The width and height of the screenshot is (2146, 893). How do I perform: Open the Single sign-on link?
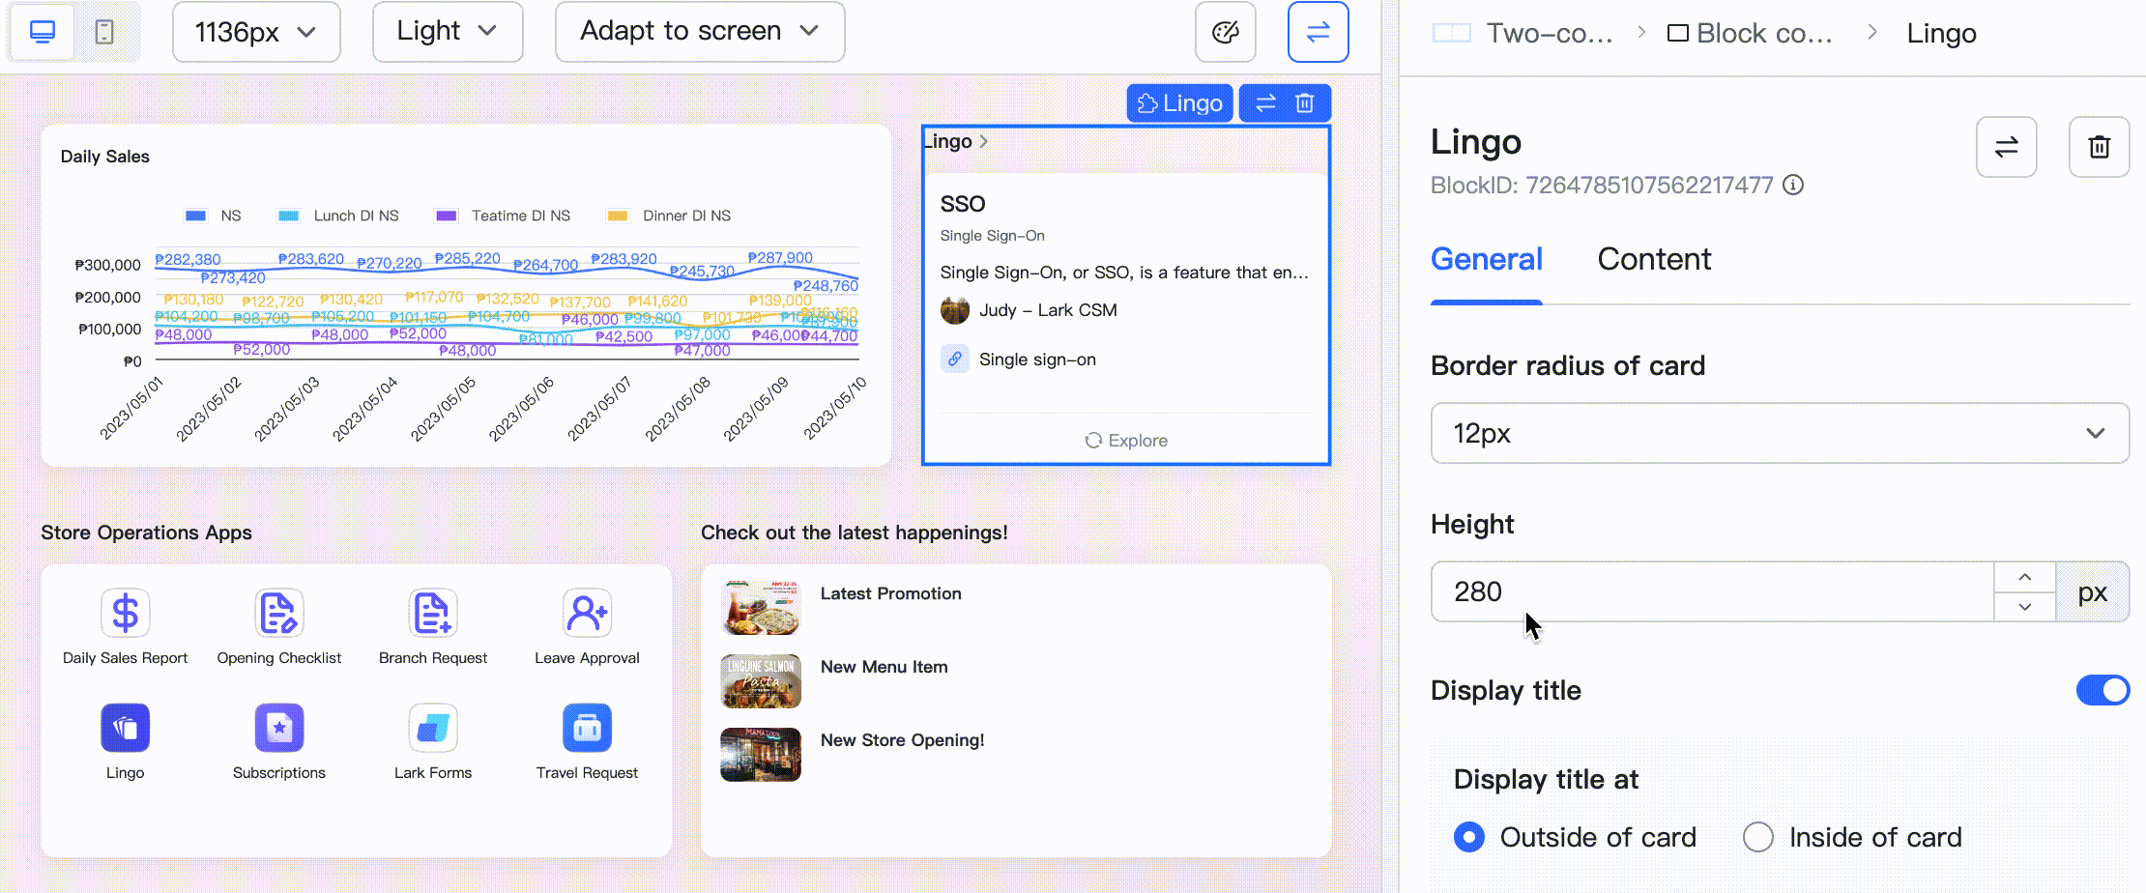point(1036,360)
